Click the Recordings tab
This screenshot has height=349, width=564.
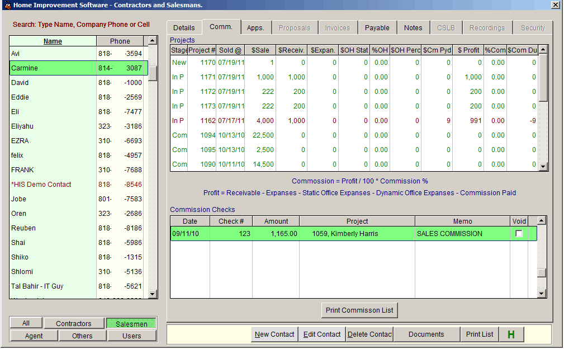click(487, 28)
